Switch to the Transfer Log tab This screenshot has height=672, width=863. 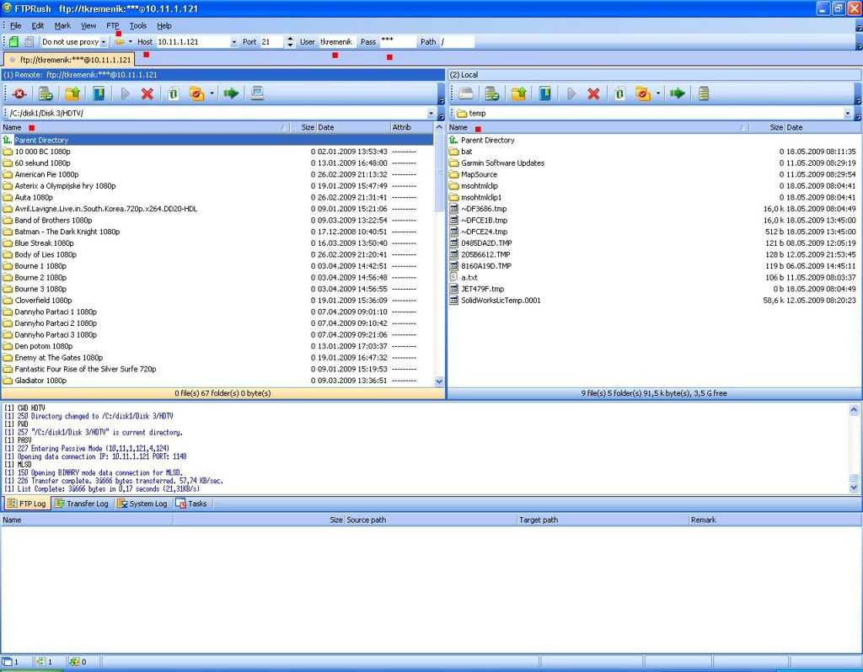click(82, 504)
